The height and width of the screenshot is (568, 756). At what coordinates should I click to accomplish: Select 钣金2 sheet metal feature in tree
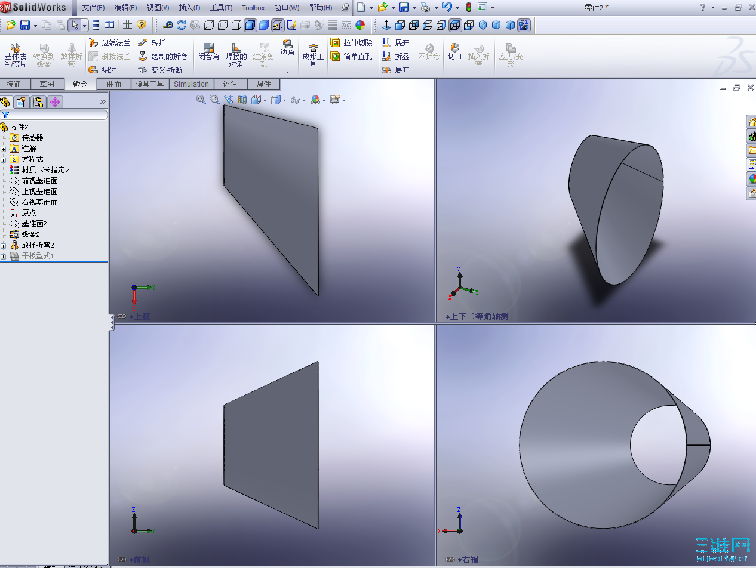click(25, 234)
